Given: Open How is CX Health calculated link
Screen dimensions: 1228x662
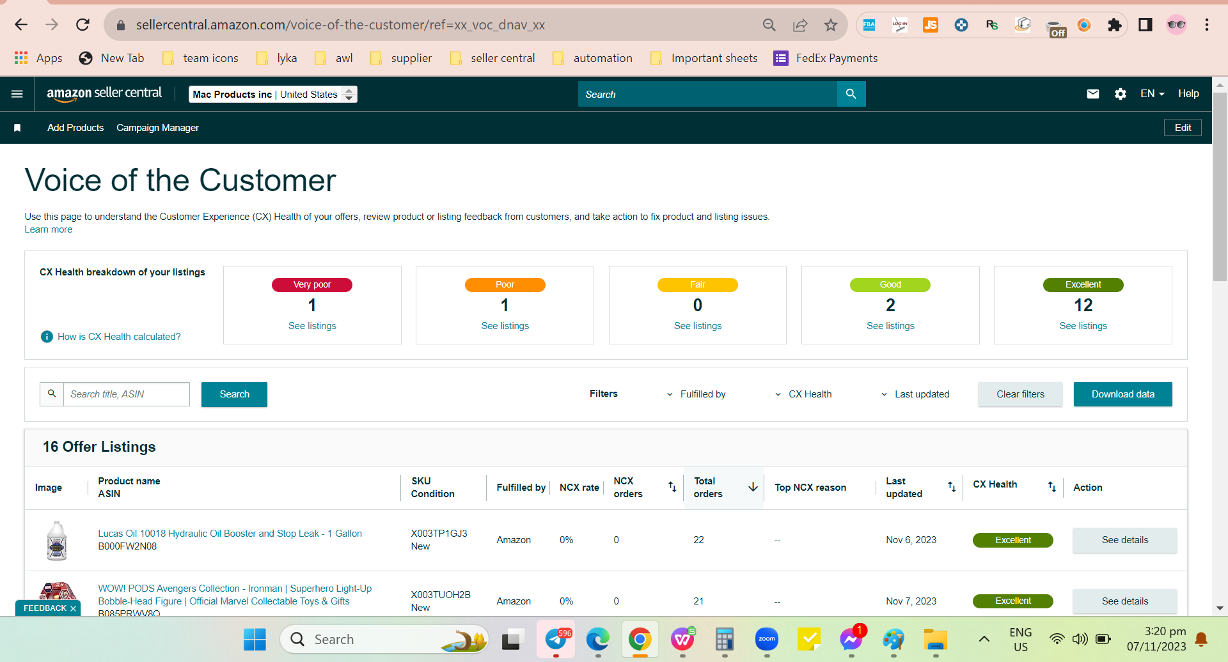Looking at the screenshot, I should coord(119,337).
